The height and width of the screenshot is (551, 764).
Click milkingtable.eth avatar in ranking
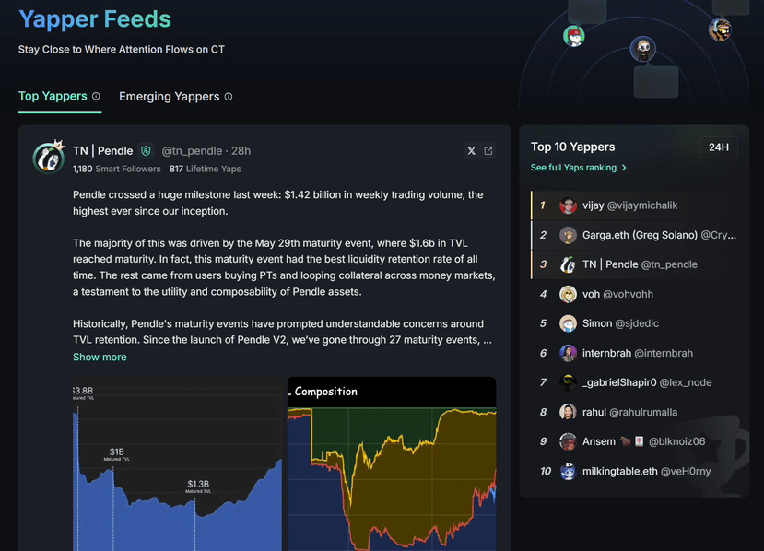click(568, 471)
